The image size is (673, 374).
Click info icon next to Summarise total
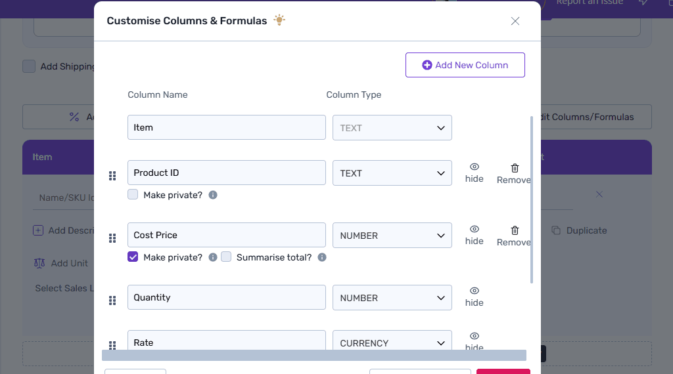pos(322,257)
